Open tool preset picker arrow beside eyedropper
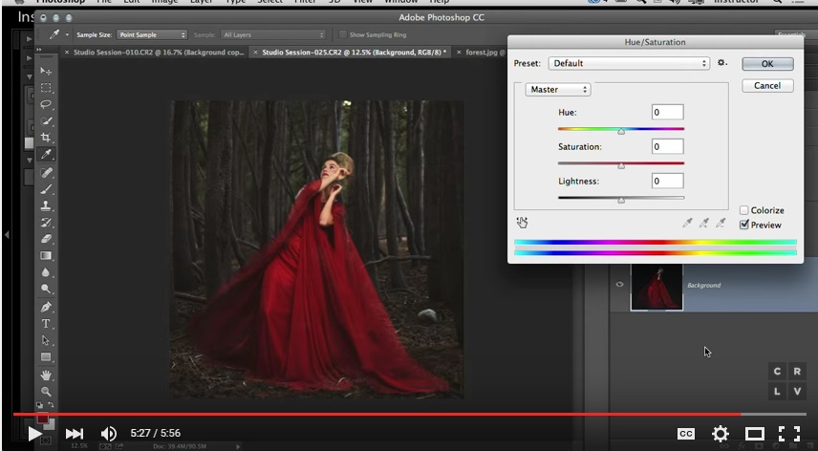Image resolution: width=818 pixels, height=451 pixels. coord(67,34)
